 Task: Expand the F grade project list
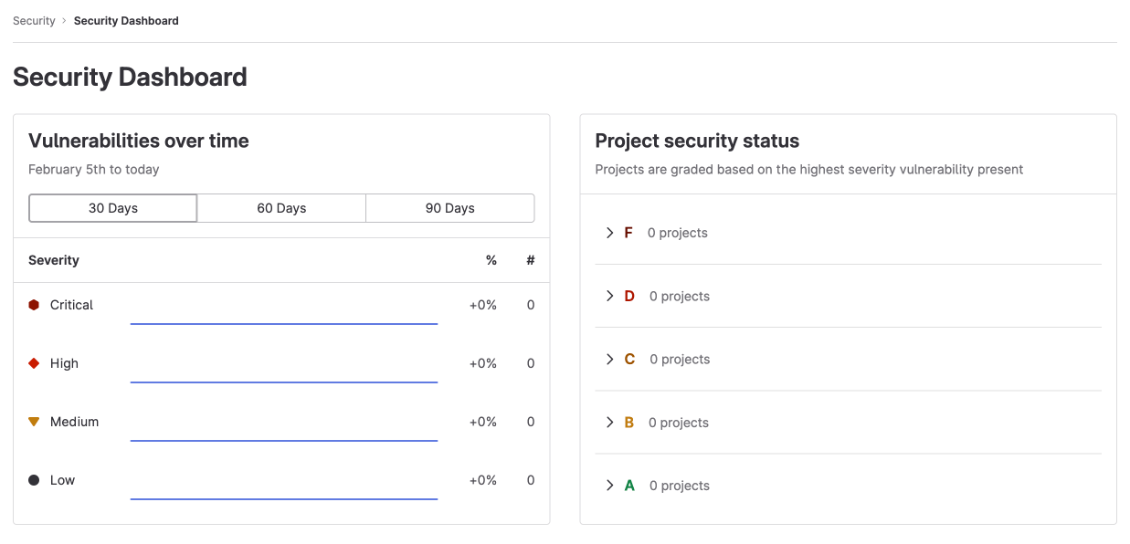point(609,233)
